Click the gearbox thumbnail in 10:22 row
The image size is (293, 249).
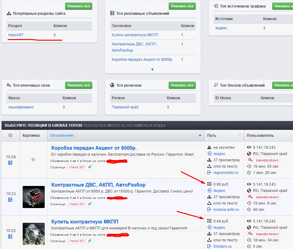tap(34, 234)
